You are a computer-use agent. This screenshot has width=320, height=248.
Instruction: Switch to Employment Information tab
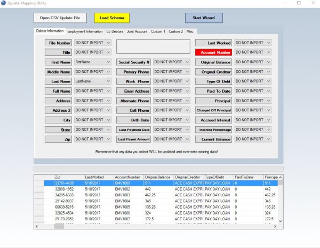pyautogui.click(x=85, y=31)
